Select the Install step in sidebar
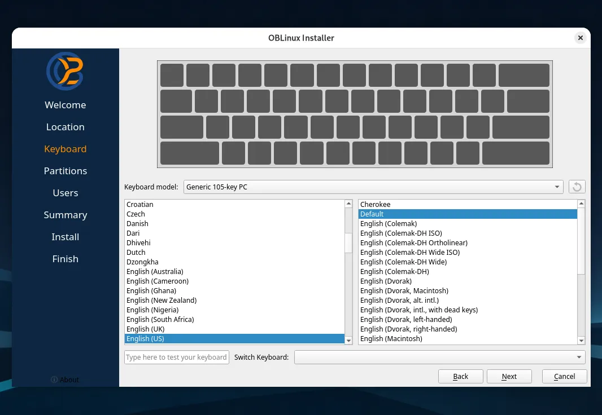The image size is (602, 415). coord(66,237)
